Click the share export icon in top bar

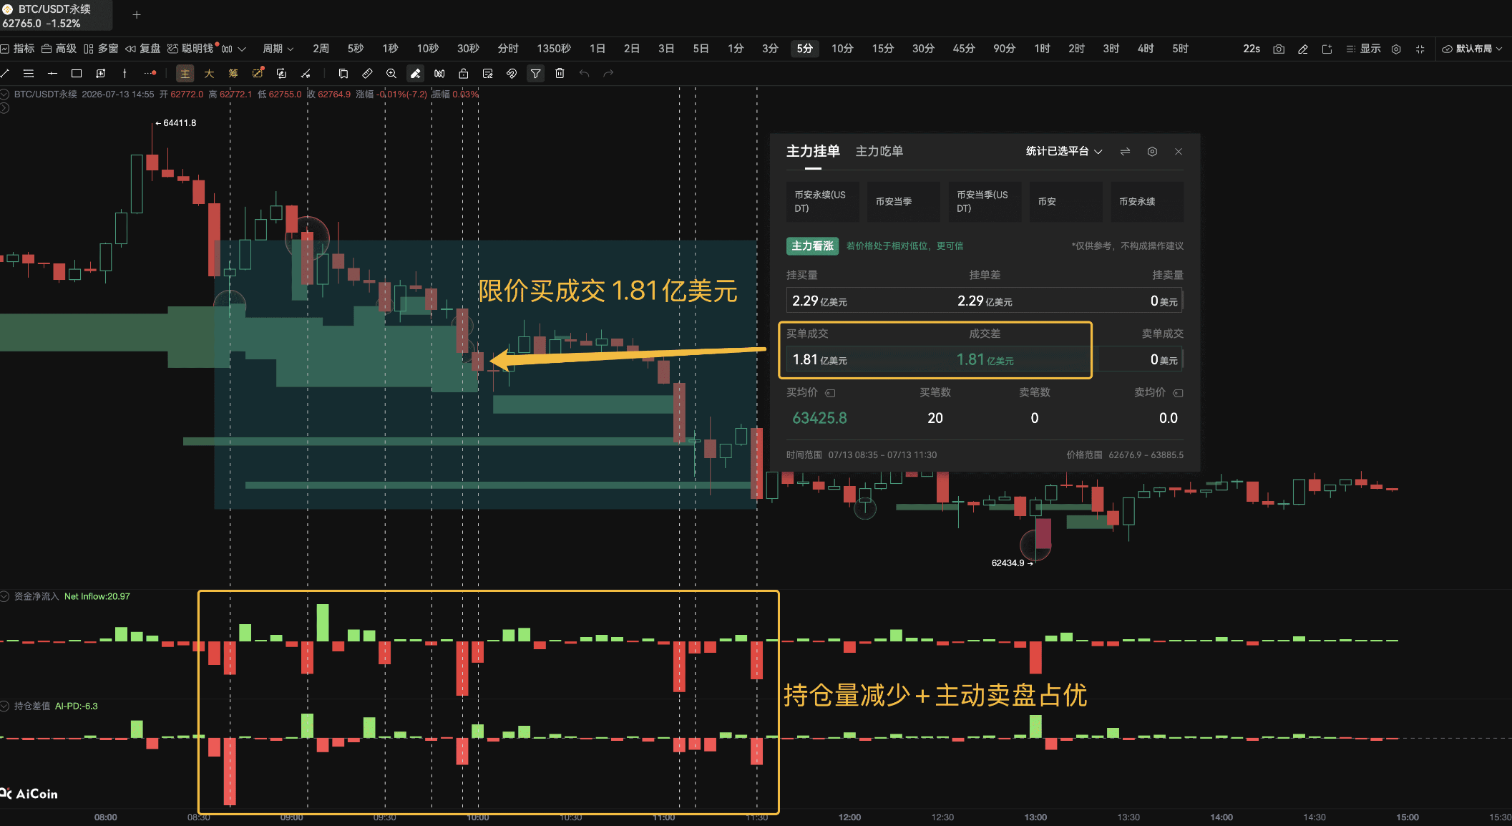click(1327, 49)
